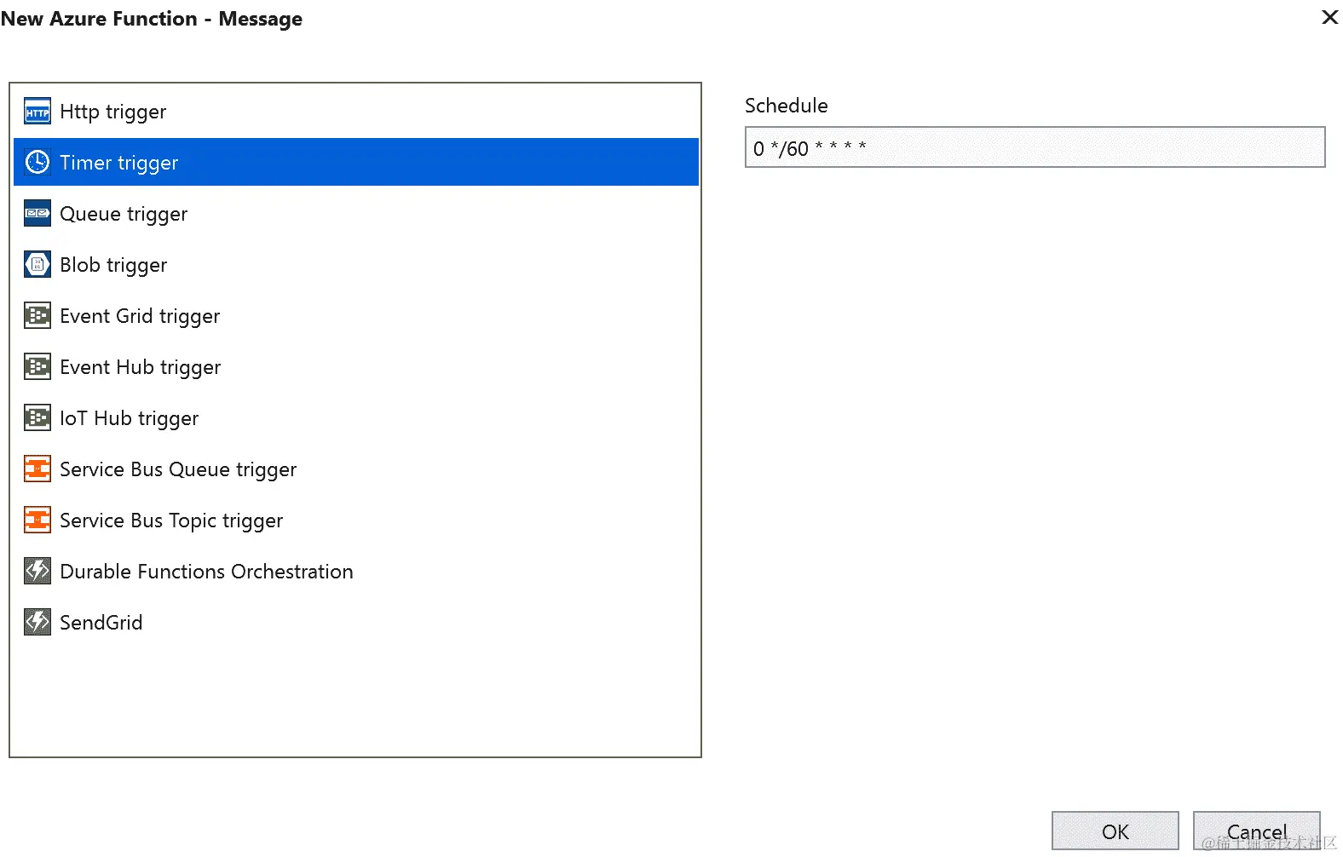Select the IoT Hub trigger label
This screenshot has height=857, width=1343.
tap(130, 419)
